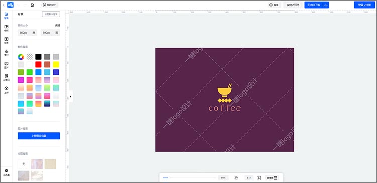Toggle the guide lines button
377x183 pixels.
[272, 178]
